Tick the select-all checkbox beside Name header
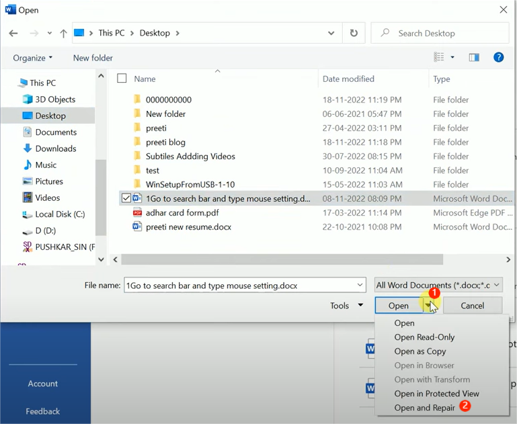517x424 pixels. click(x=122, y=79)
